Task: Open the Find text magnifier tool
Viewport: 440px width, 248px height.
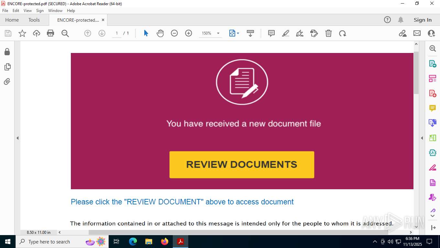Action: point(65,33)
